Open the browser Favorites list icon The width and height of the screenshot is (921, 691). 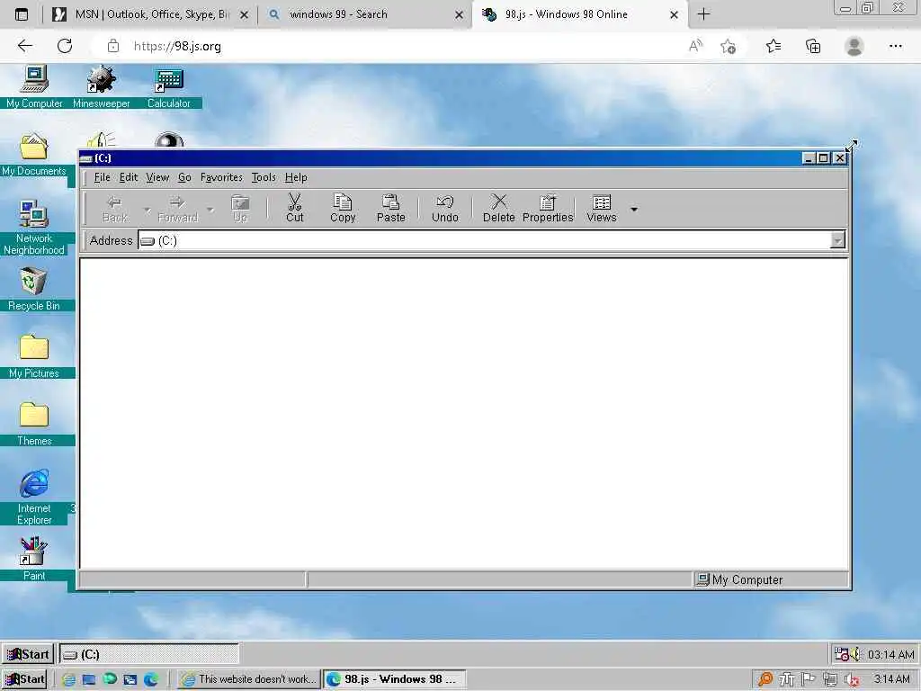pyautogui.click(x=773, y=47)
